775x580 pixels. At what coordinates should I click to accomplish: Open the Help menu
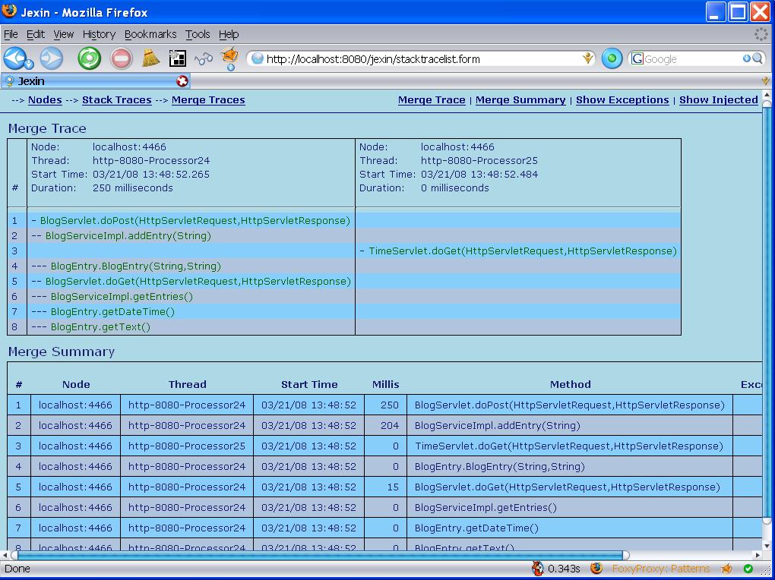click(x=229, y=34)
